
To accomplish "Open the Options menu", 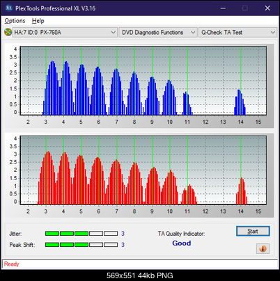I will 15,21.
